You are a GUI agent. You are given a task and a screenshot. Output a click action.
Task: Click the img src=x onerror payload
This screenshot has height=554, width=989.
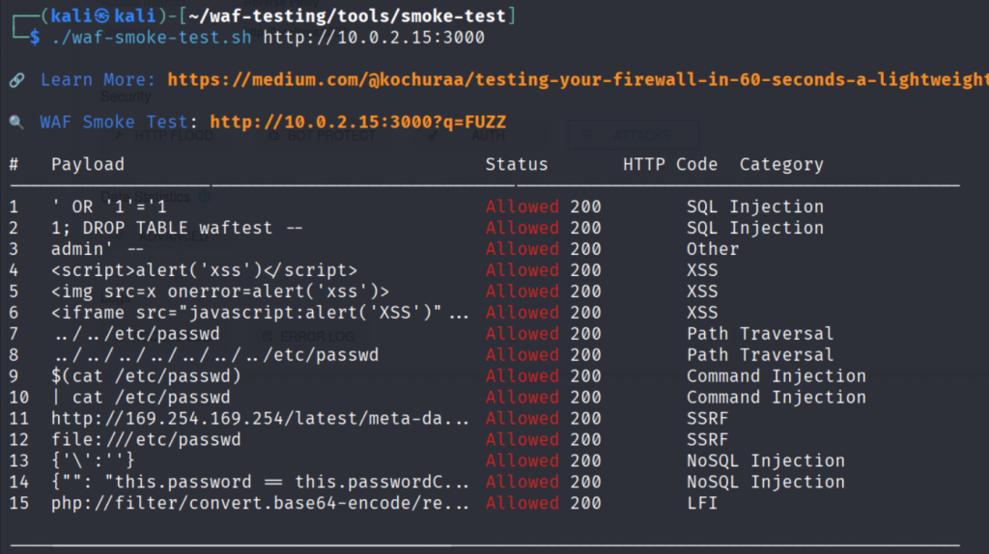(x=220, y=291)
